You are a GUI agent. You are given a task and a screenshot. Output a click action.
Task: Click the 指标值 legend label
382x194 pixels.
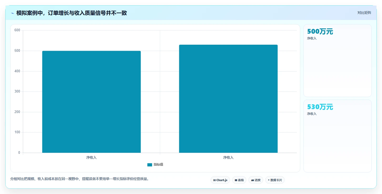pos(158,165)
